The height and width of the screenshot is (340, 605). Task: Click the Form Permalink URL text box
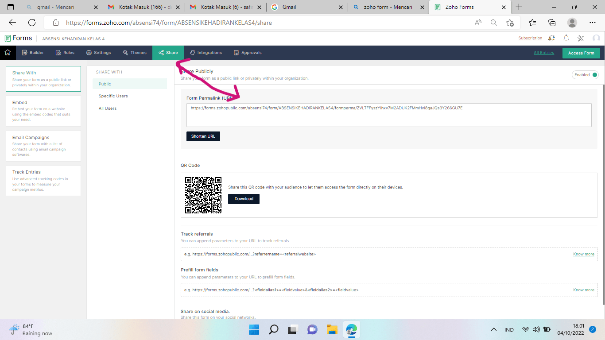coord(389,115)
